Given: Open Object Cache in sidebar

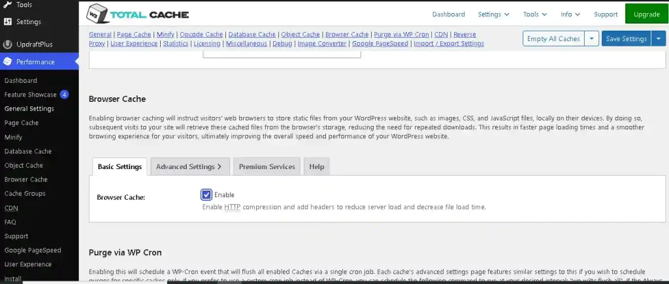Looking at the screenshot, I should point(24,165).
